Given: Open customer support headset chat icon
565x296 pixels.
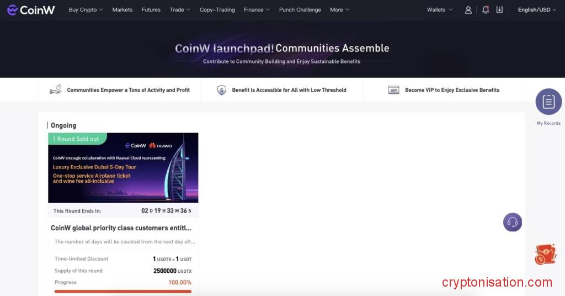Looking at the screenshot, I should 512,222.
